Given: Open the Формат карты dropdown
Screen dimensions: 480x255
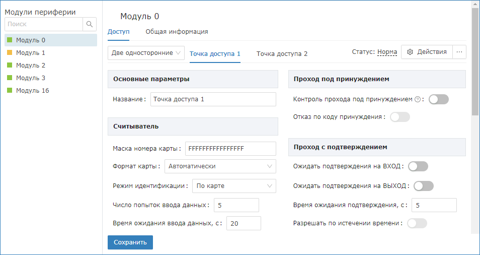Looking at the screenshot, I should 220,166.
